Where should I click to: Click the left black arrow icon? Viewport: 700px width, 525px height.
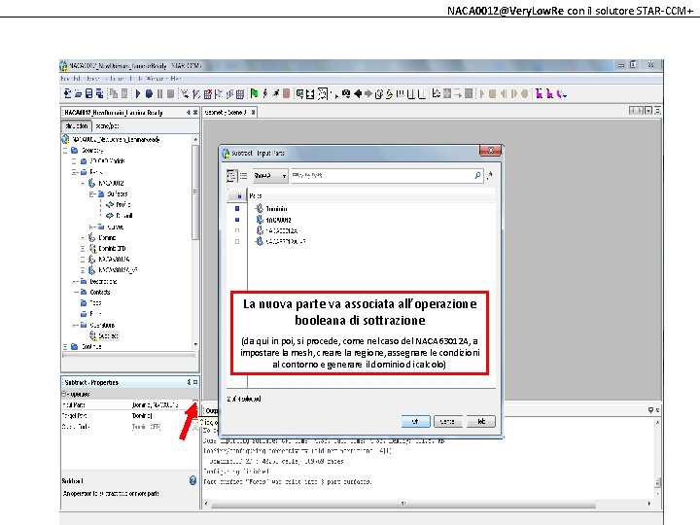(x=357, y=93)
